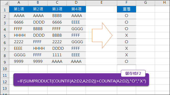Select column G header
The height and width of the screenshot is (95, 170).
tap(146, 3)
